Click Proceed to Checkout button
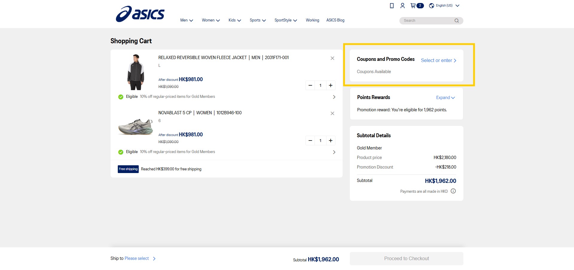The image size is (574, 270). (x=407, y=259)
